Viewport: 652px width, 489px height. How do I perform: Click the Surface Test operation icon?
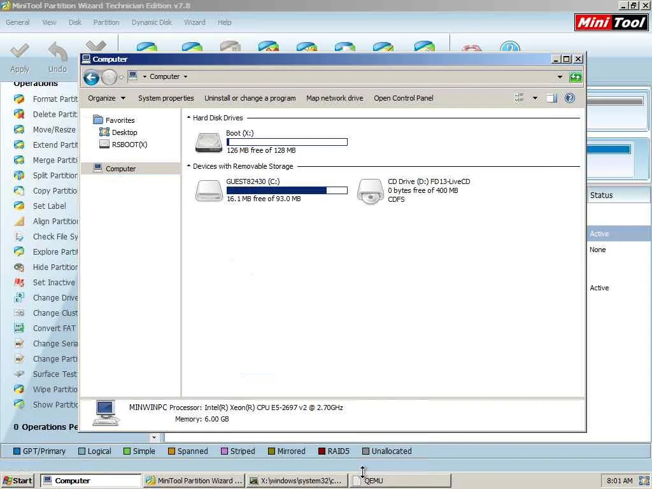point(19,374)
